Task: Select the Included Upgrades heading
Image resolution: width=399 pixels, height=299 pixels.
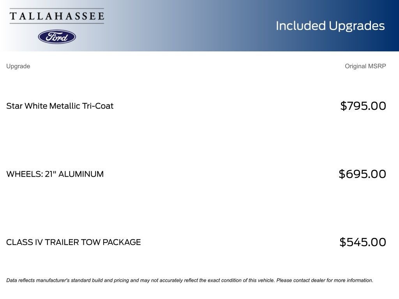Action: (330, 26)
